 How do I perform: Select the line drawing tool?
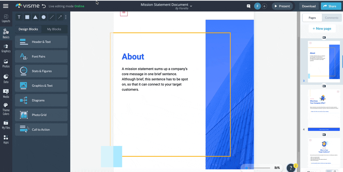coord(52,17)
